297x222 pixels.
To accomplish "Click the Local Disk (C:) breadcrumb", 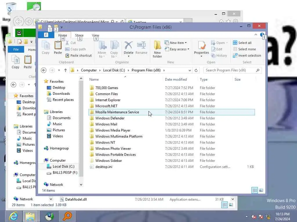I will (x=114, y=70).
